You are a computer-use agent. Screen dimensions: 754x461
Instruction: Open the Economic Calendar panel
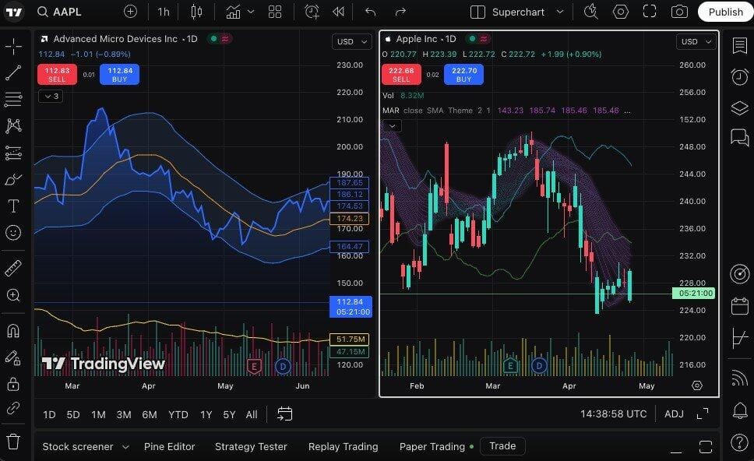[739, 305]
